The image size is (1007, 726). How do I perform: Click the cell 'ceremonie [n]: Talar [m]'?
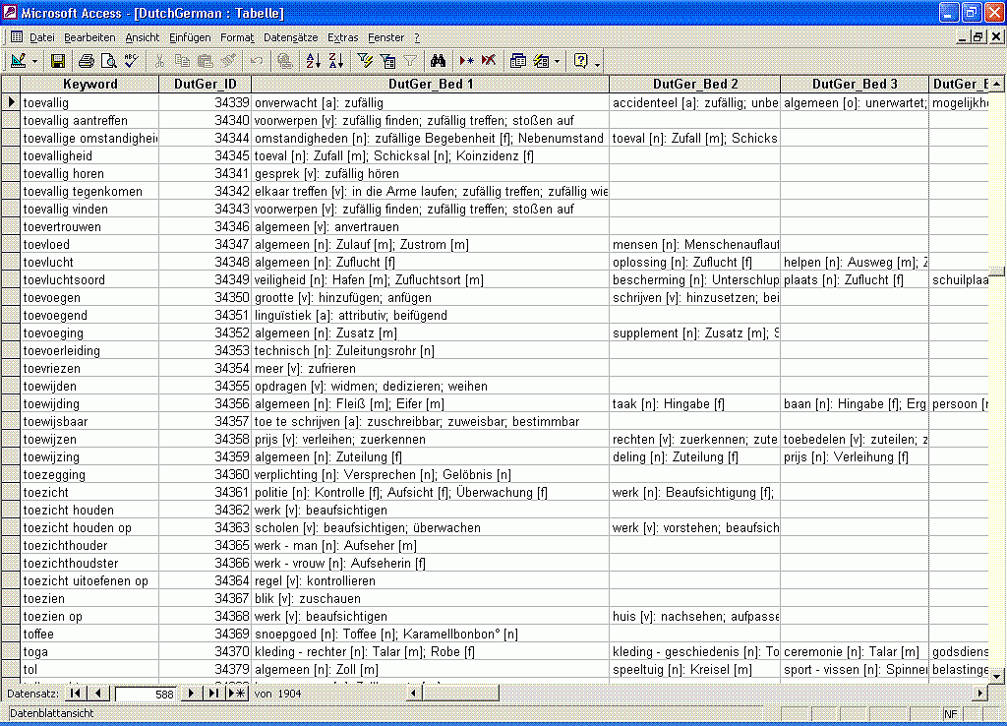(855, 652)
